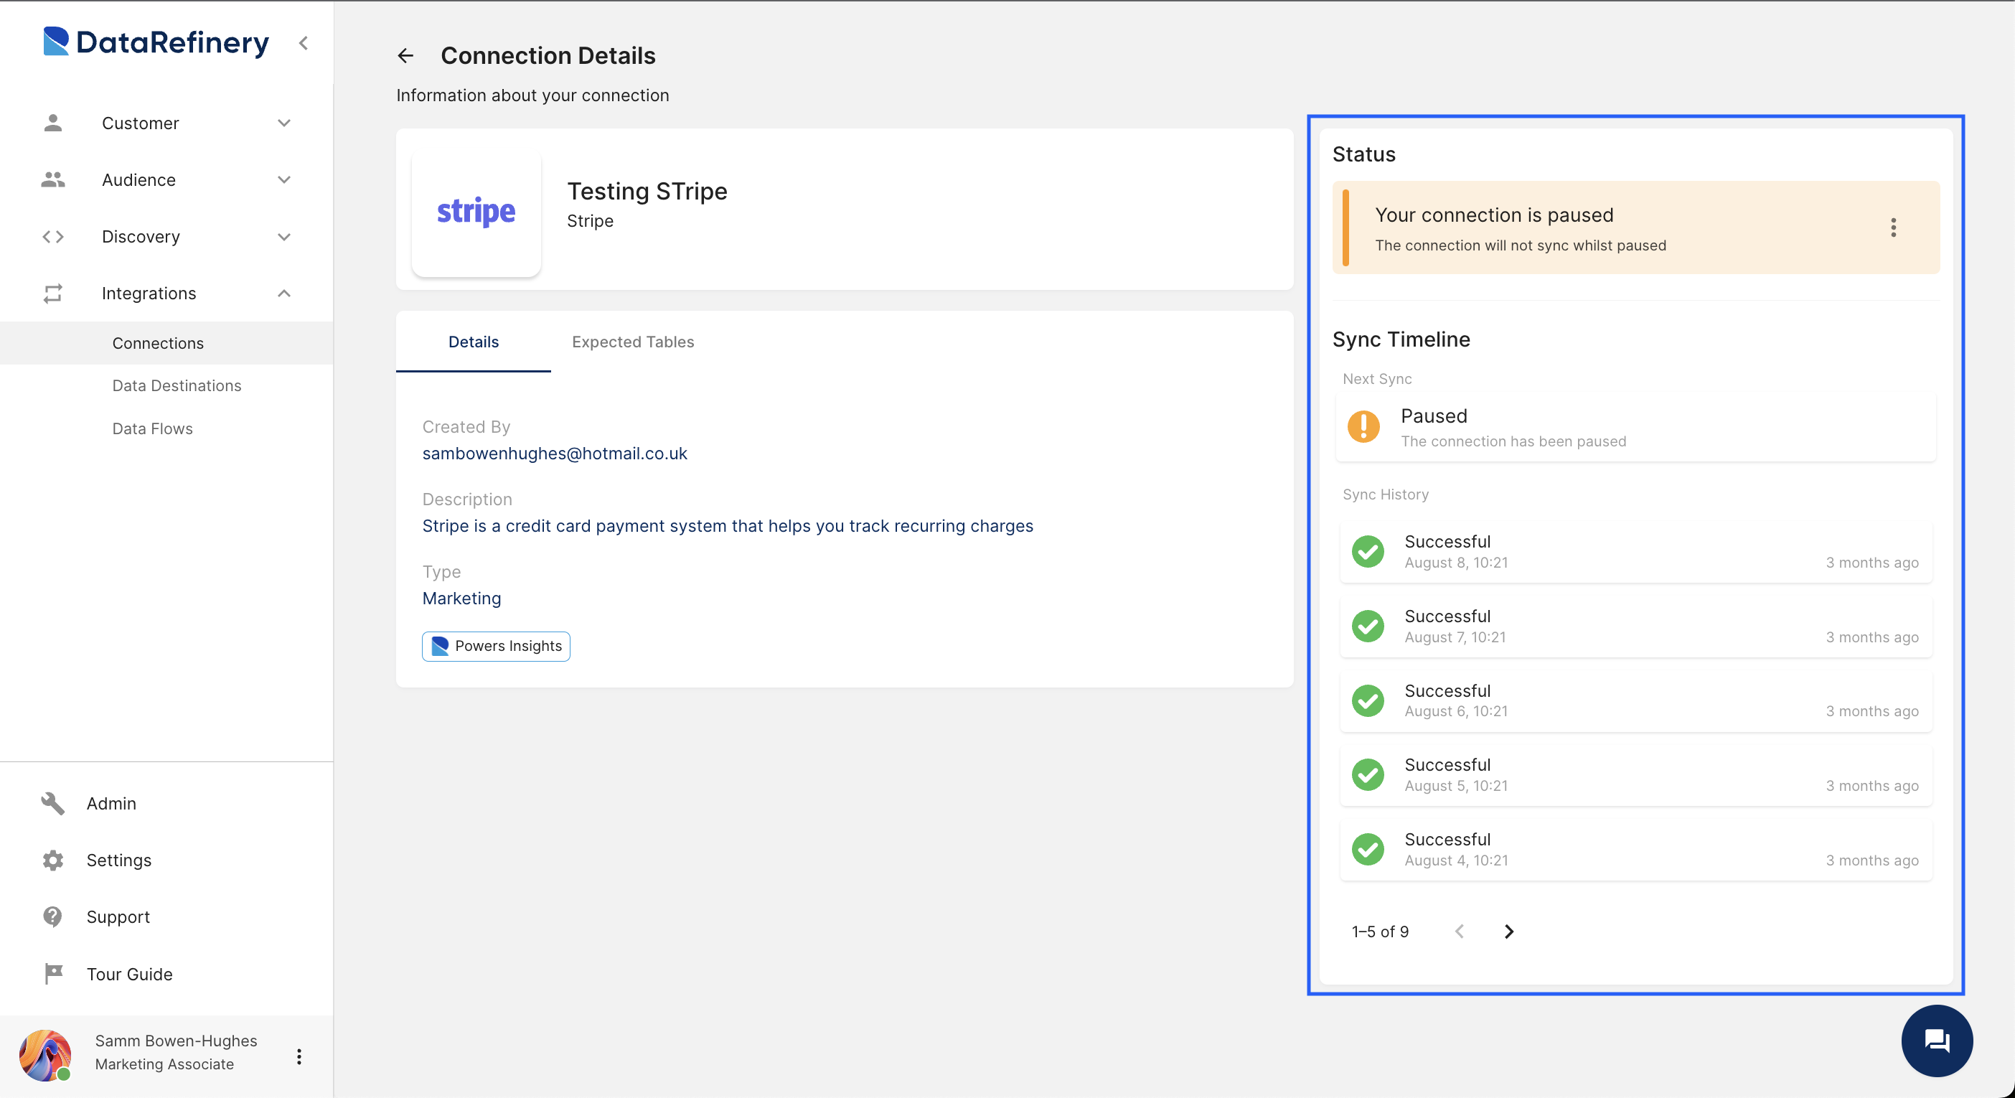
Task: Click the Tour Guide flag icon
Action: pos(54,974)
